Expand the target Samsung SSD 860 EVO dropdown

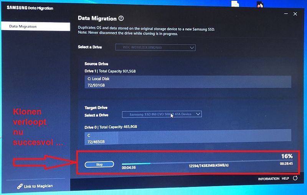tap(162, 114)
